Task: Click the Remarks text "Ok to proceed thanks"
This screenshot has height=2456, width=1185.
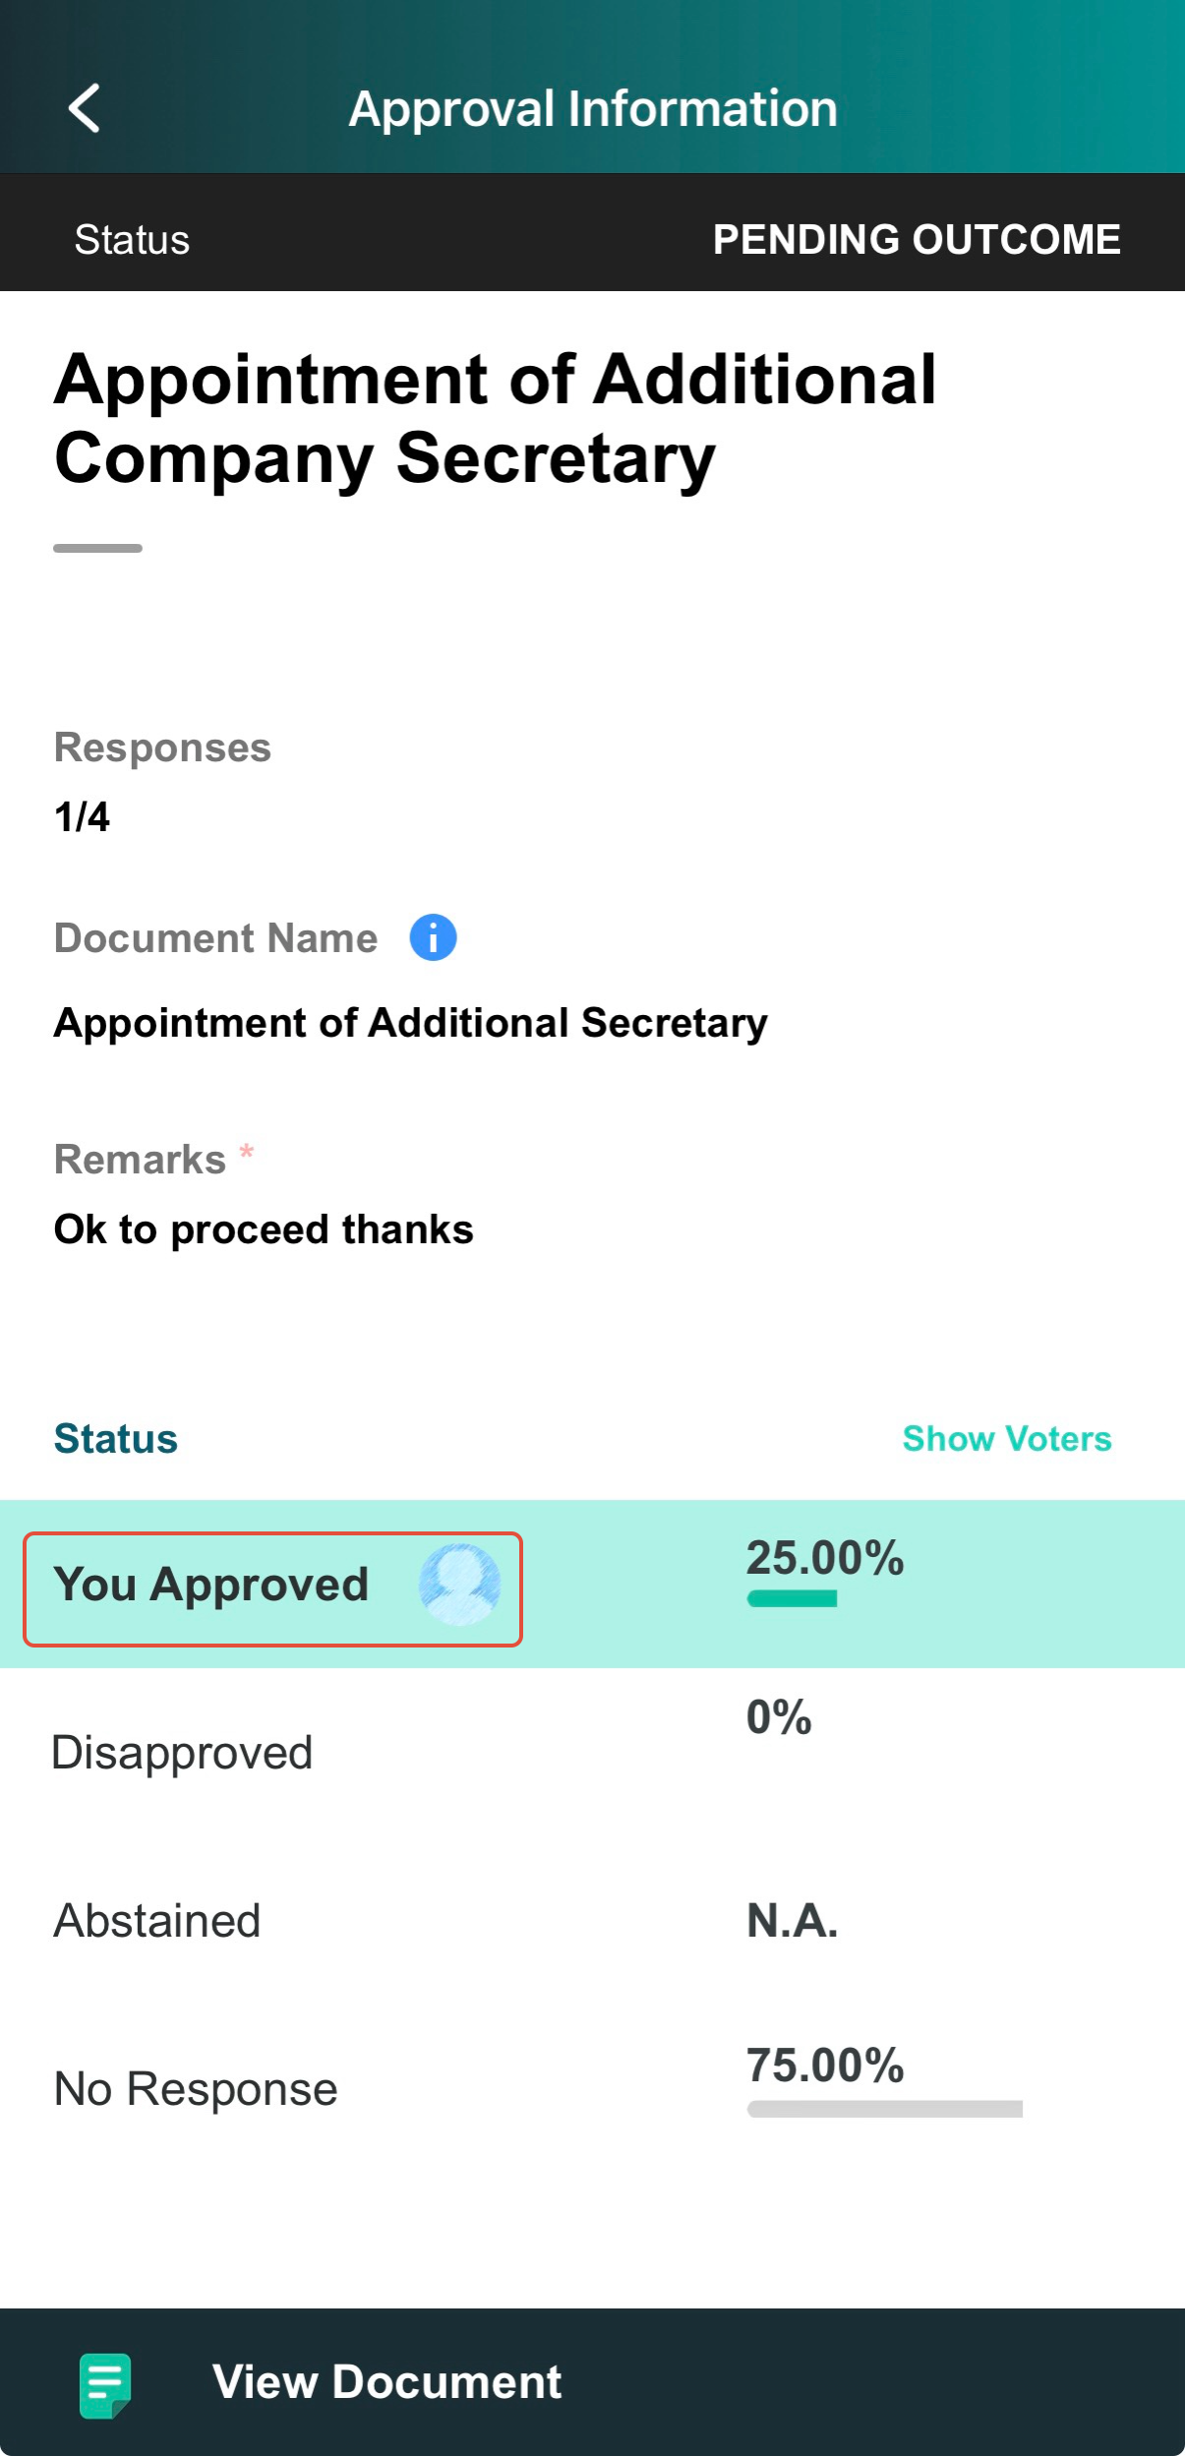Action: (264, 1229)
